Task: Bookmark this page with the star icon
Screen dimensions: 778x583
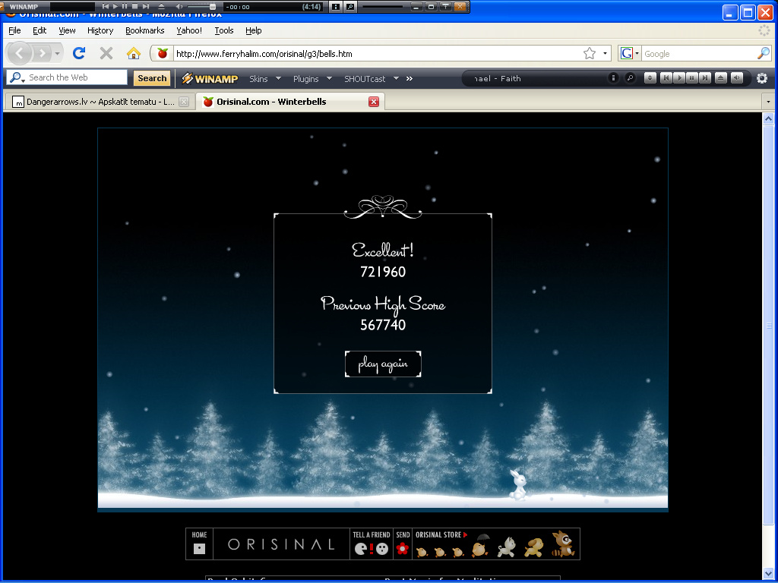Action: tap(590, 53)
